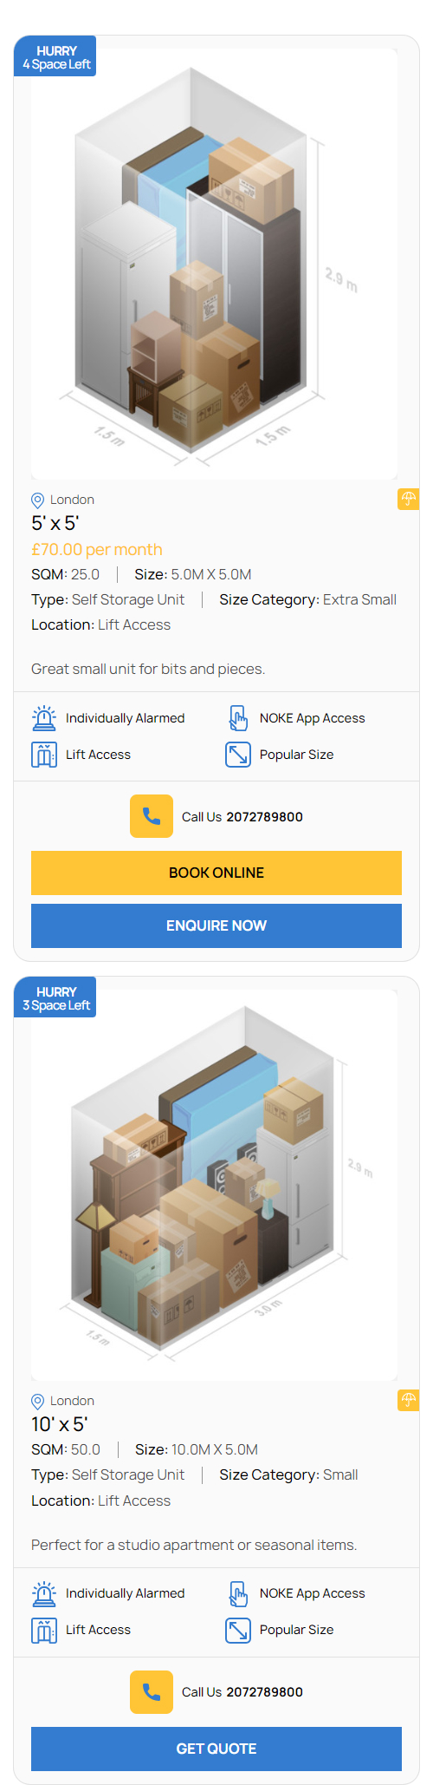Click the 'HURRY 4 Space Left' badge
Viewport: 433px width, 1785px height.
pos(55,57)
